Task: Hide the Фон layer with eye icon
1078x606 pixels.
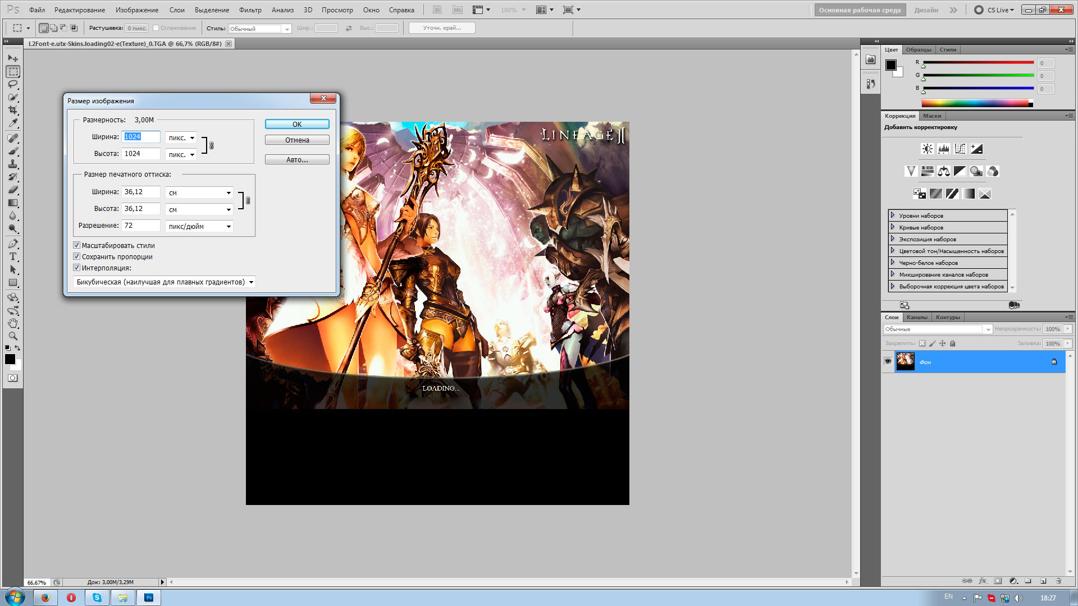Action: (x=888, y=361)
